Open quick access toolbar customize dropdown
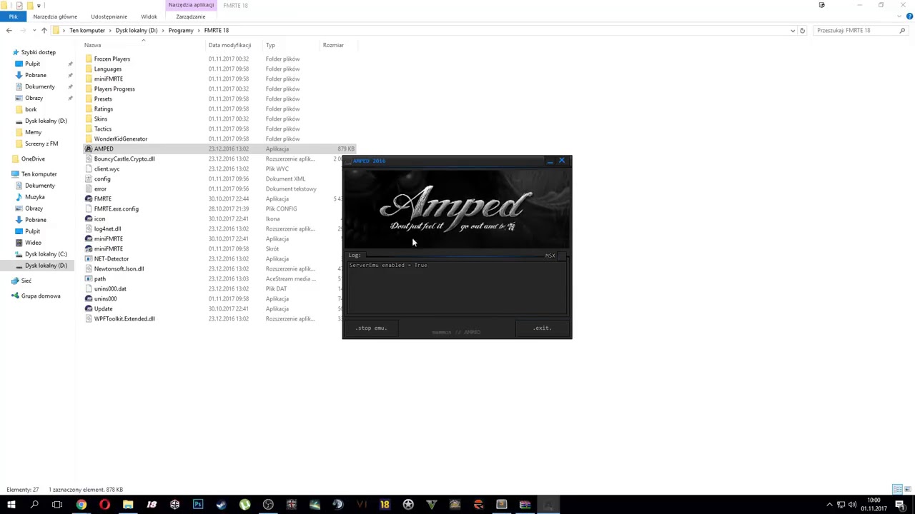 click(x=39, y=5)
